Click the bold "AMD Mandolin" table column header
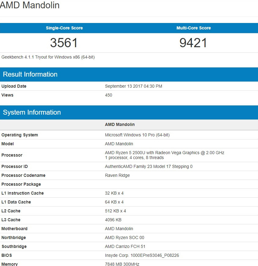The height and width of the screenshot is (266, 258). (x=120, y=124)
